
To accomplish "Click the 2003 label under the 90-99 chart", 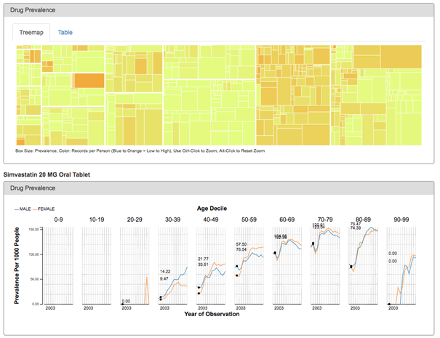I will 393,308.
